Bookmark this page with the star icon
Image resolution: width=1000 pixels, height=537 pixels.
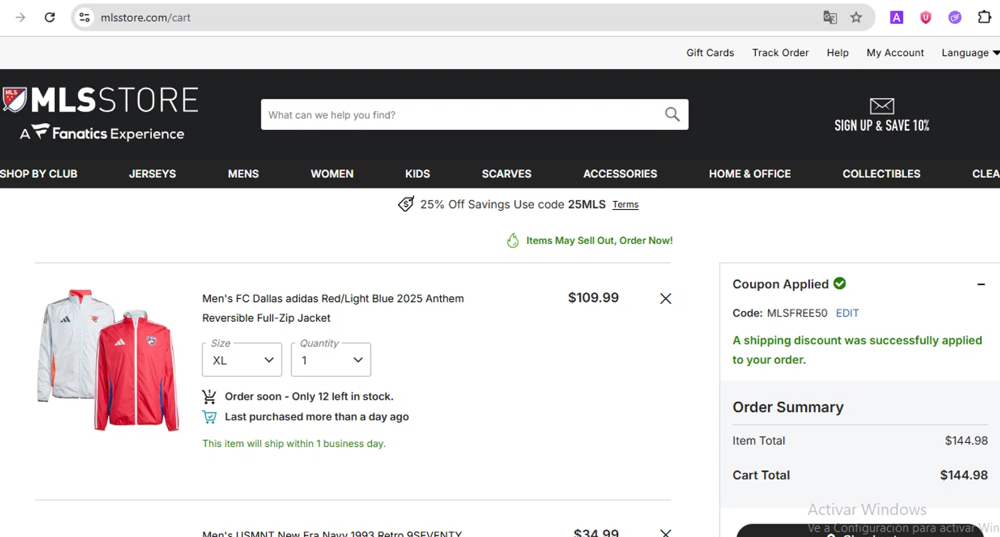click(x=857, y=17)
